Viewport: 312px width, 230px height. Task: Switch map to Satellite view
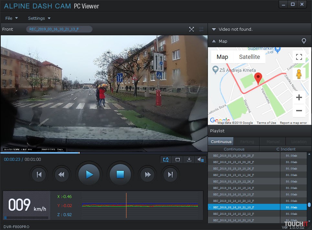pyautogui.click(x=249, y=57)
